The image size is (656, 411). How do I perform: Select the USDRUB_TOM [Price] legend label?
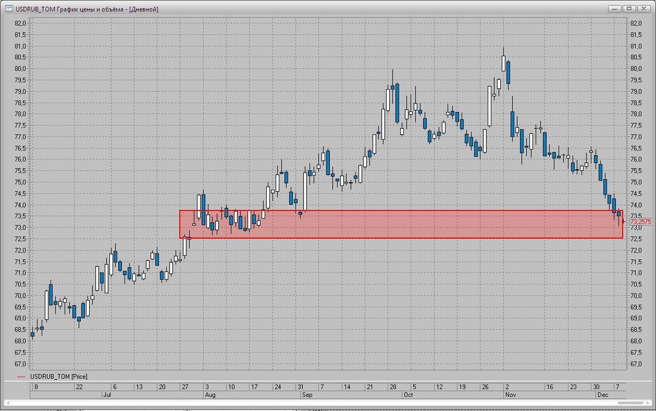58,377
